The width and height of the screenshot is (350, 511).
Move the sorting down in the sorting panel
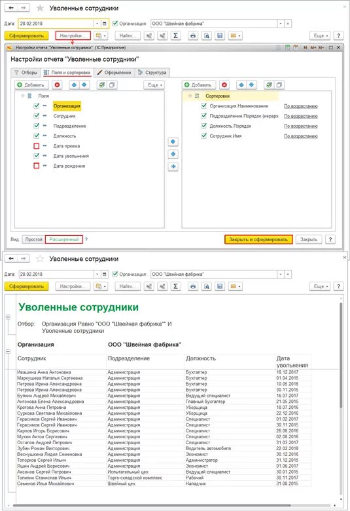point(251,85)
